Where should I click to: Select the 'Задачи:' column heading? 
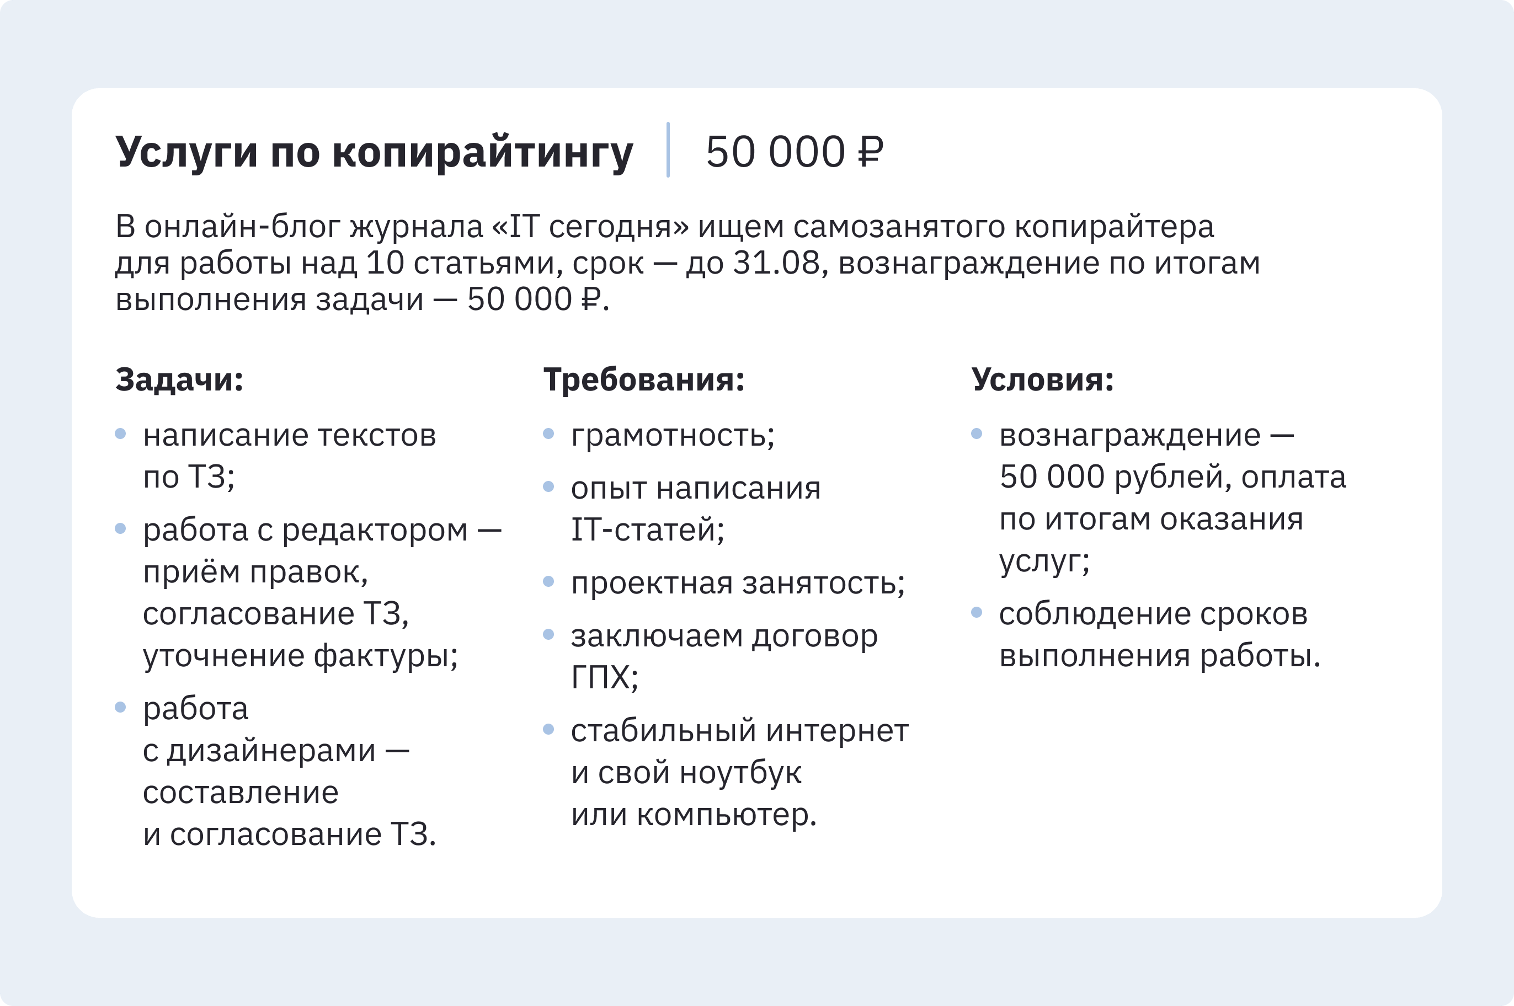(180, 379)
